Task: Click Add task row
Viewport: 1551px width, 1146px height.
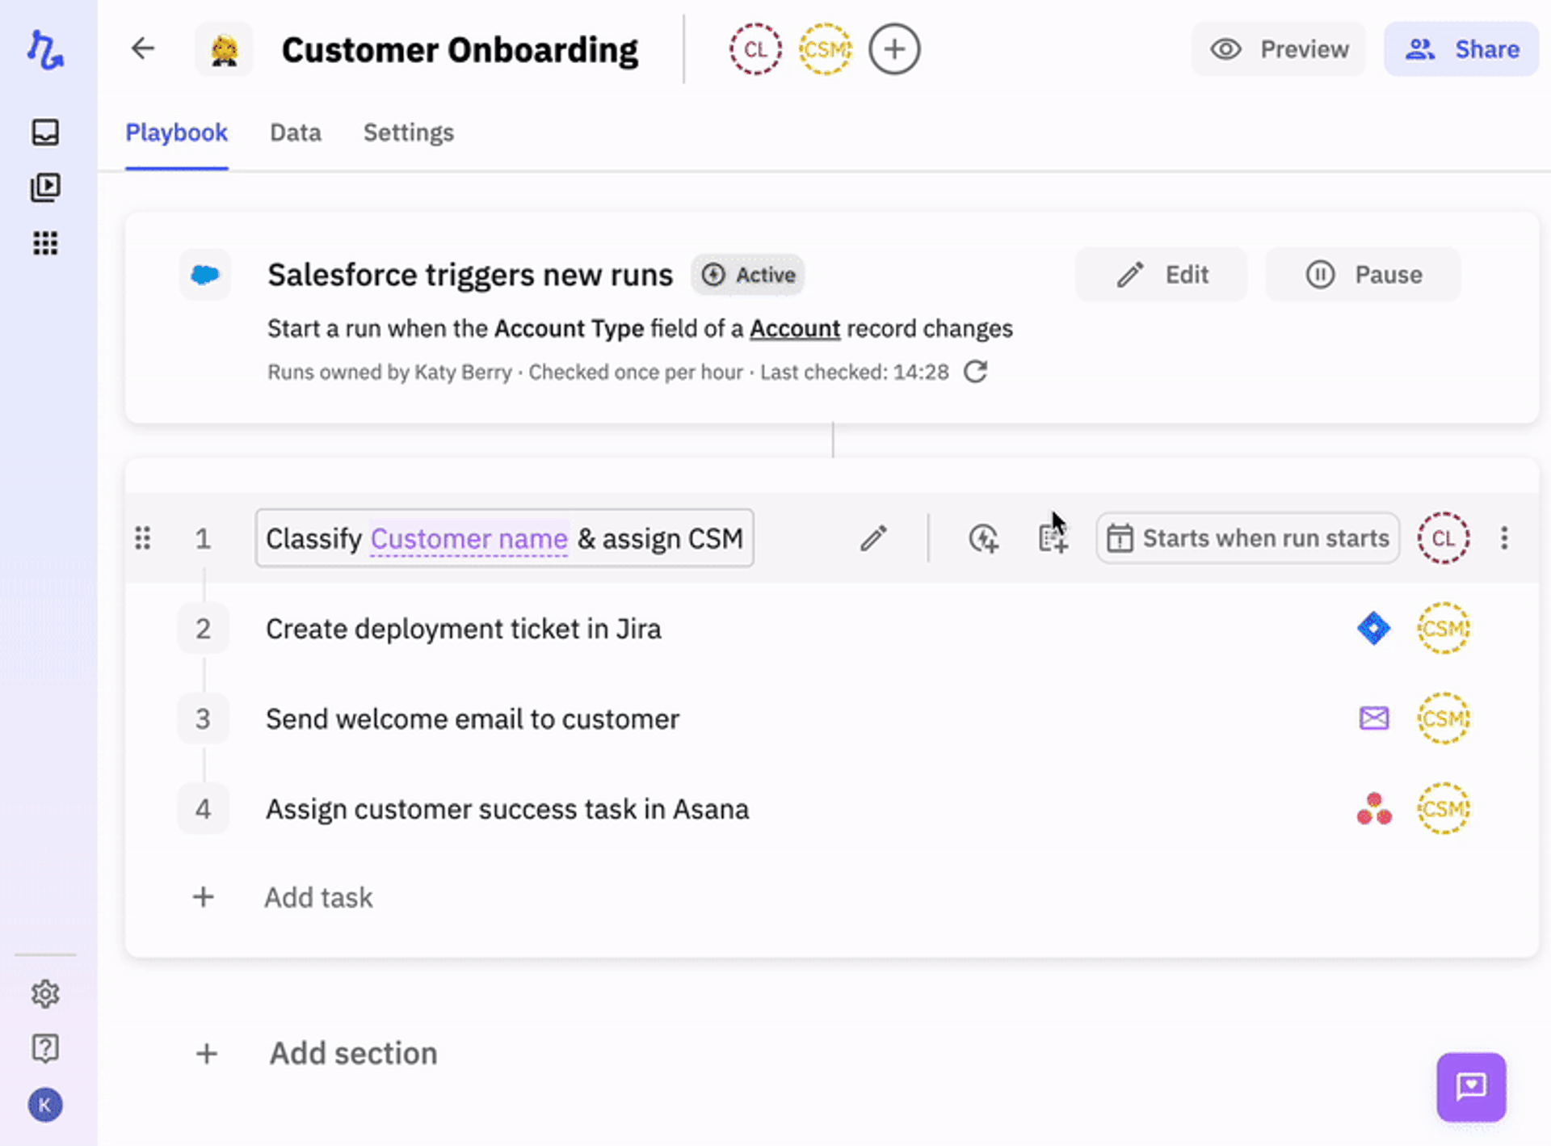Action: pos(317,897)
